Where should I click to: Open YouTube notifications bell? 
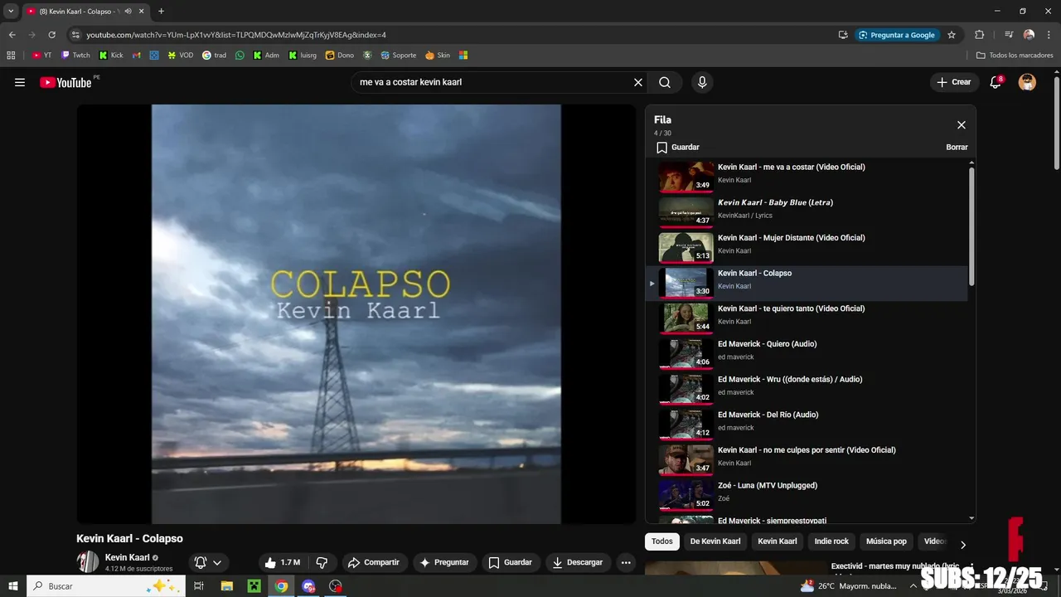[996, 82]
